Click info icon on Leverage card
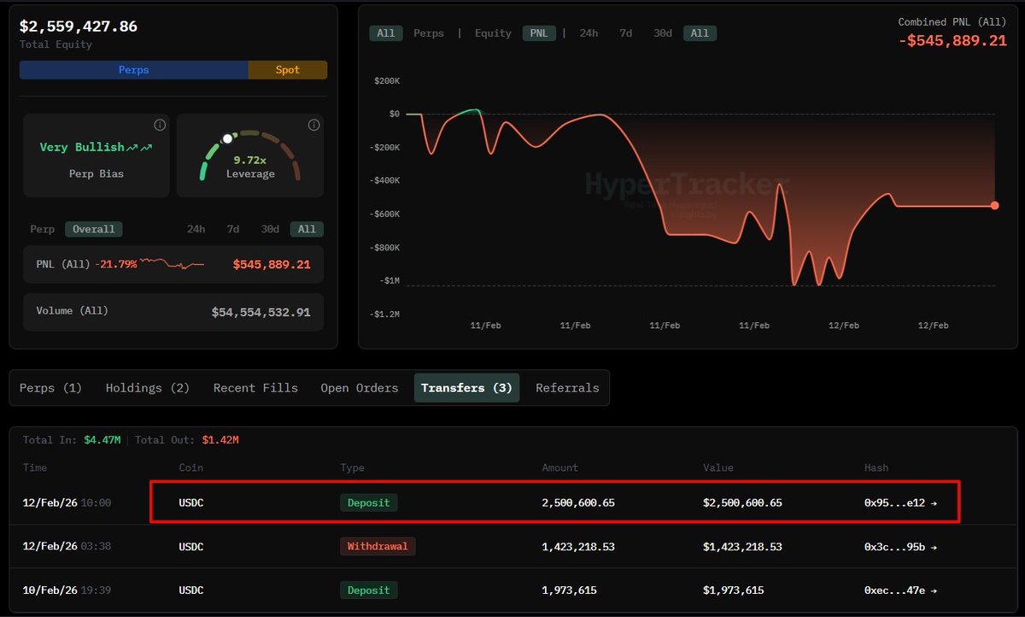Viewport: 1025px width, 617px height. pyautogui.click(x=313, y=126)
